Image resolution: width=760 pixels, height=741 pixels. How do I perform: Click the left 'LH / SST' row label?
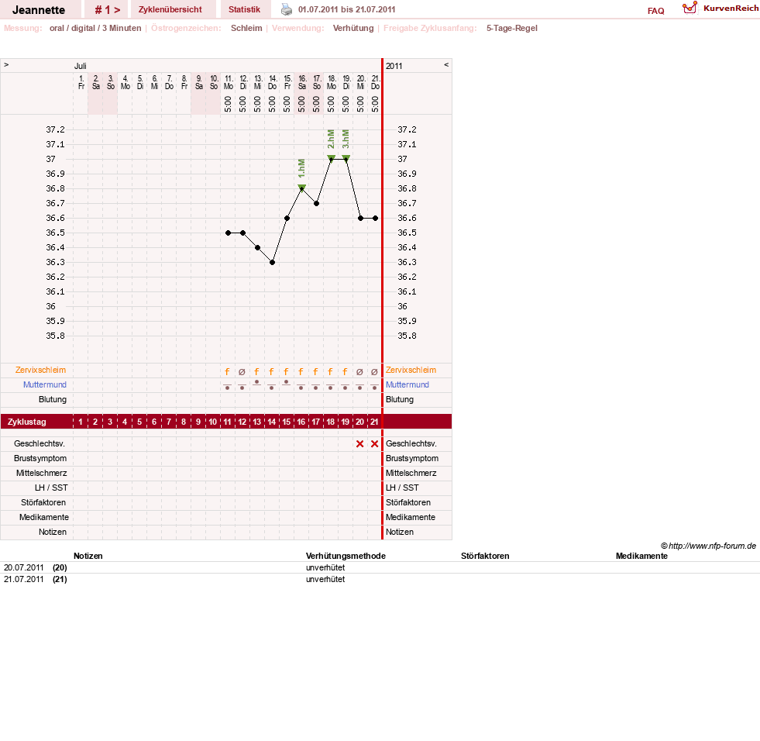[51, 488]
